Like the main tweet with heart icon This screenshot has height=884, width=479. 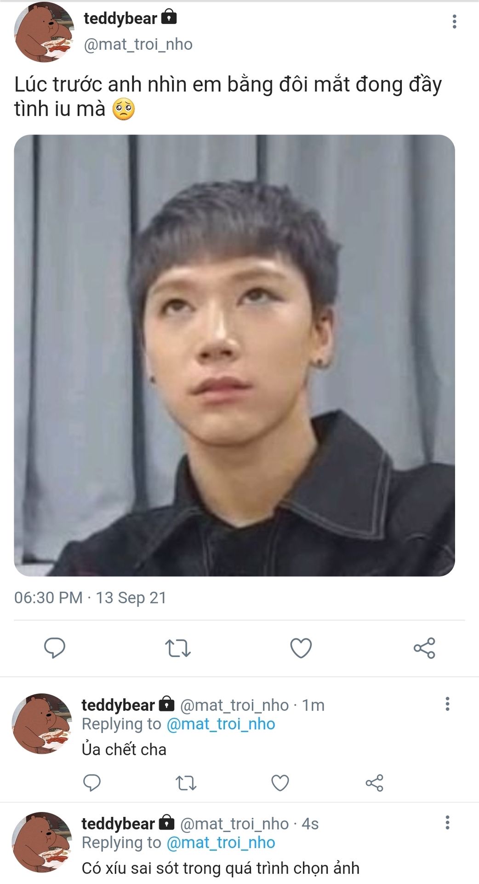pyautogui.click(x=301, y=648)
